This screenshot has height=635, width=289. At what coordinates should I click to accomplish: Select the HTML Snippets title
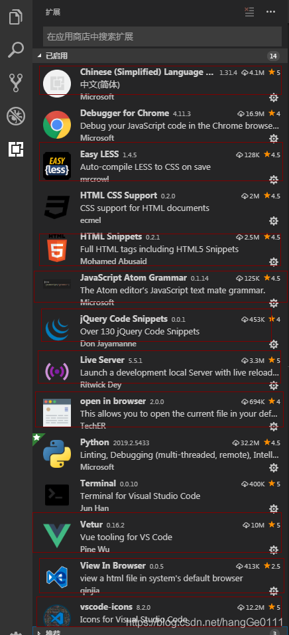coord(111,236)
